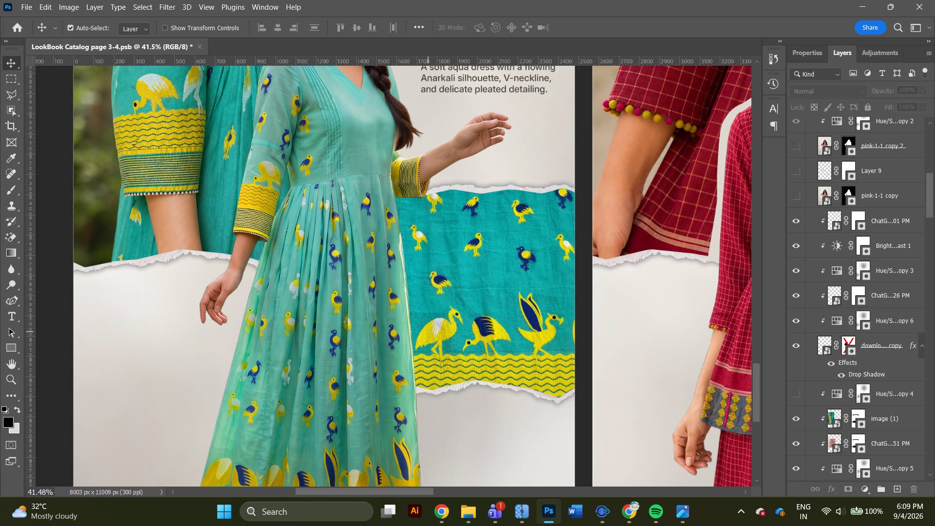This screenshot has width=935, height=526.
Task: Open the Auto-Select Layer dropdown
Action: [134, 29]
